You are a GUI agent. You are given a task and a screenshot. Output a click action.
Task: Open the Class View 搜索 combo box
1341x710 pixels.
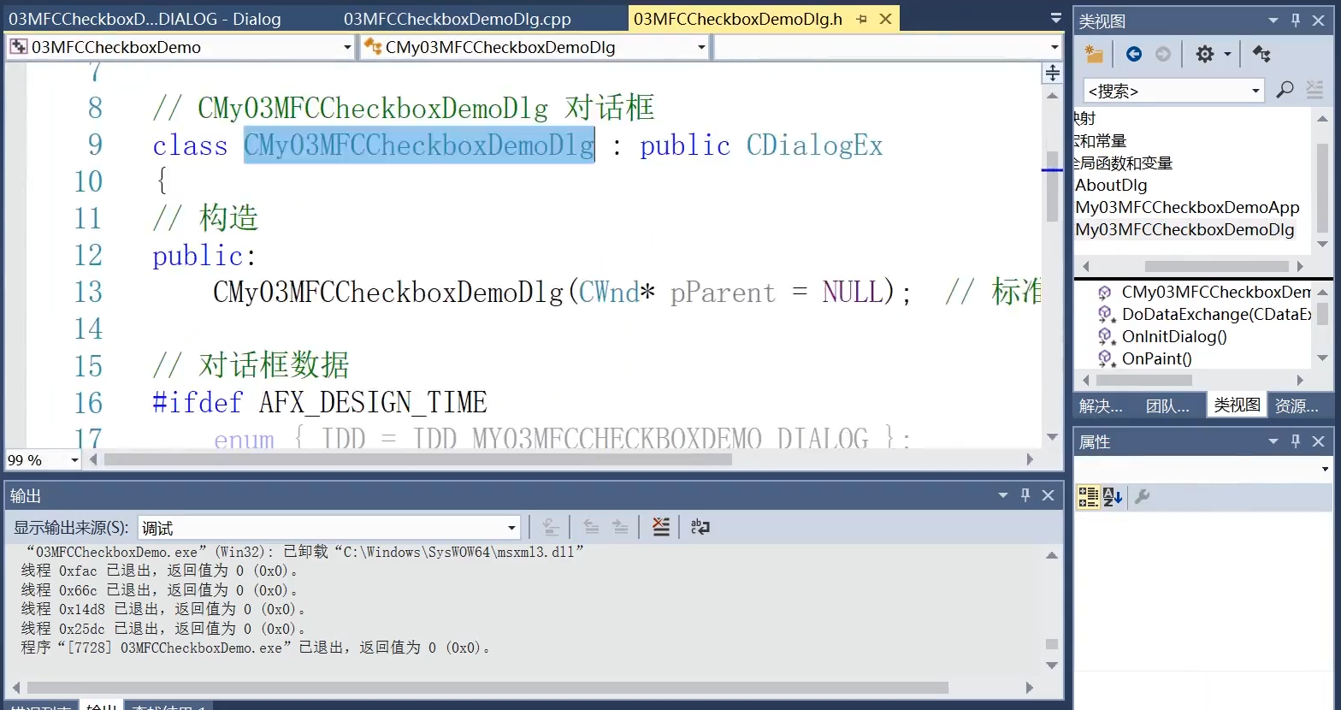[1255, 91]
